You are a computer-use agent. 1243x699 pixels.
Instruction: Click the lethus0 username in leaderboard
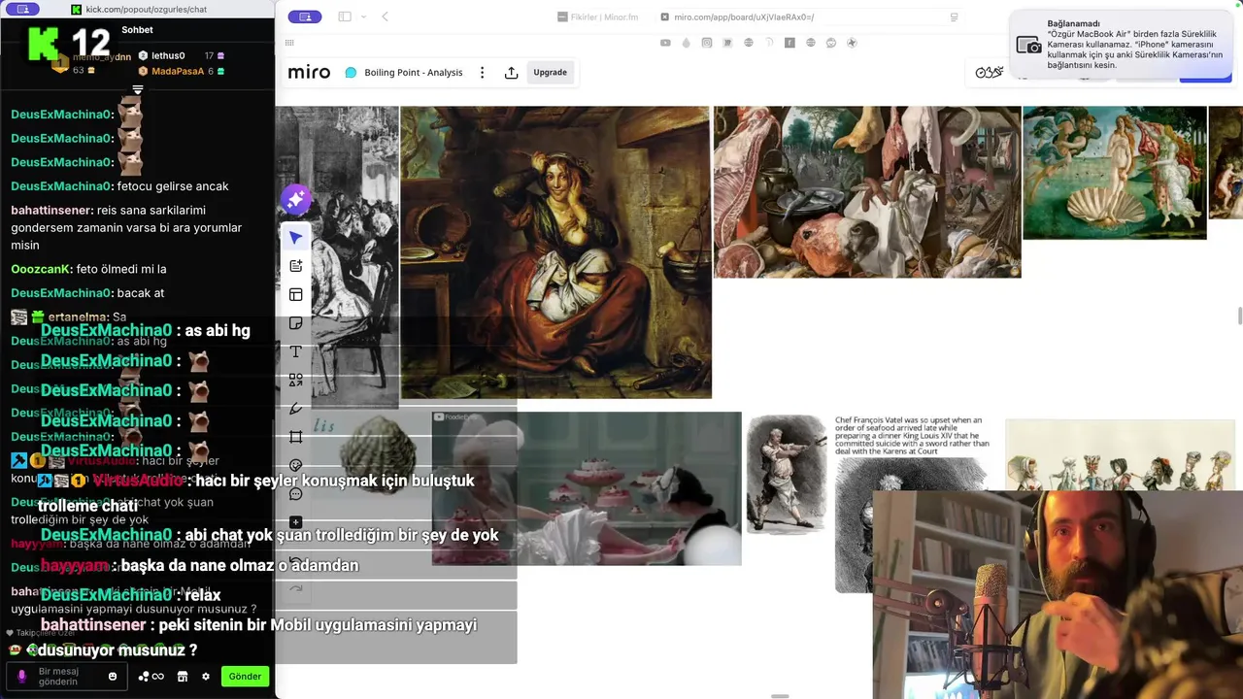[x=168, y=56]
